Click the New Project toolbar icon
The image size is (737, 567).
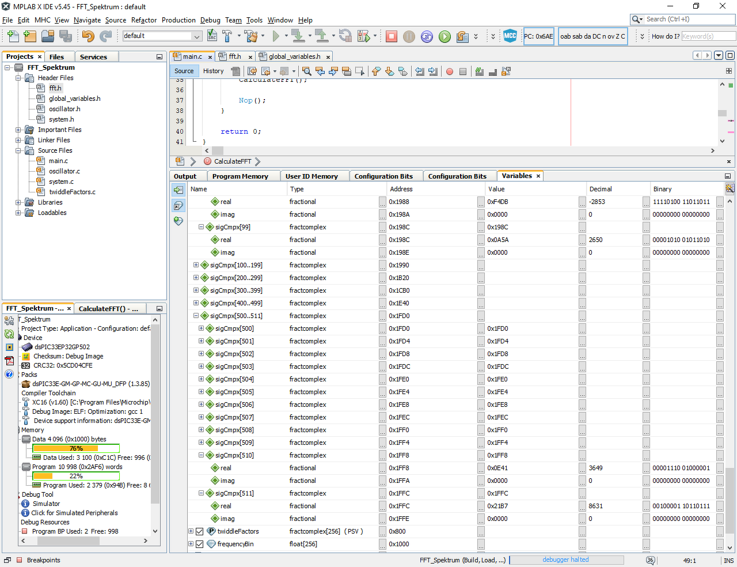pos(30,36)
